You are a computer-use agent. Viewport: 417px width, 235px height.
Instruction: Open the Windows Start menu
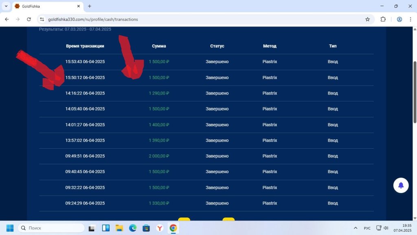[x=10, y=228]
